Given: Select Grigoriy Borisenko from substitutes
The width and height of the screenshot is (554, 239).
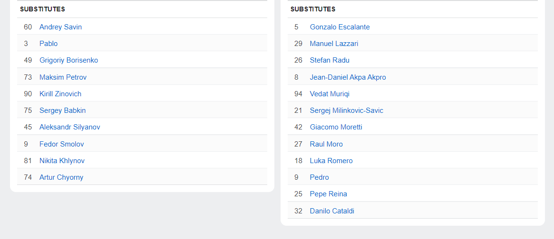Looking at the screenshot, I should (68, 60).
